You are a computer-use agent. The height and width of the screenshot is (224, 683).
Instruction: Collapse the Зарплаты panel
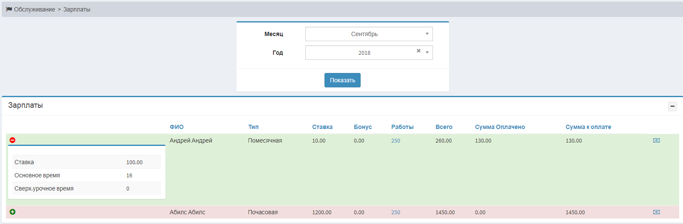pos(672,106)
